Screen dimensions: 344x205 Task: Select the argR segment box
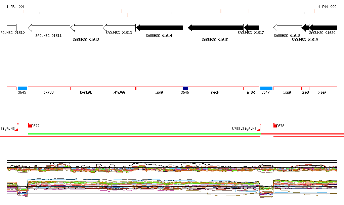(251, 89)
